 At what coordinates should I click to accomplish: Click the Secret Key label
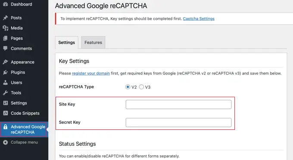(69, 122)
